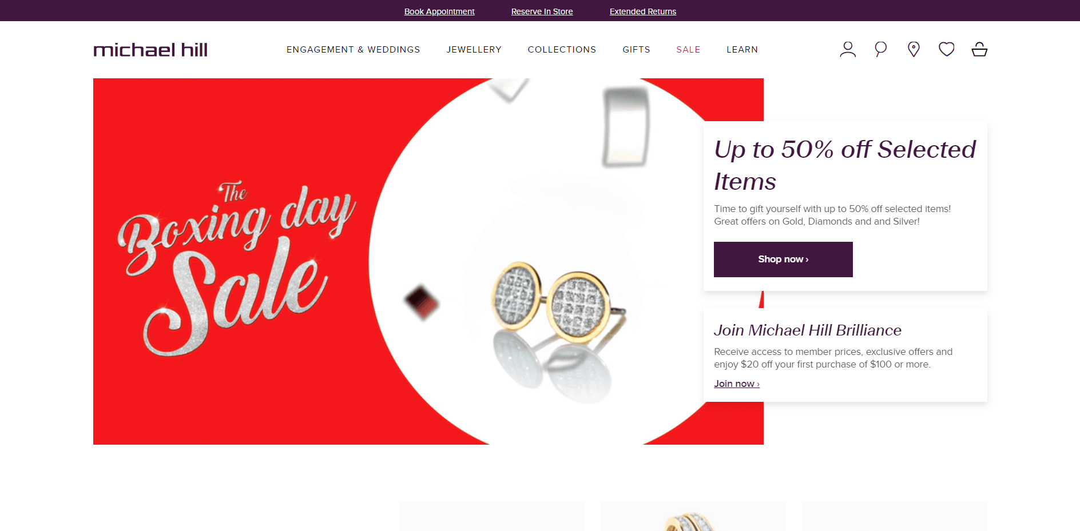
Task: Click the Join now link
Action: (737, 384)
